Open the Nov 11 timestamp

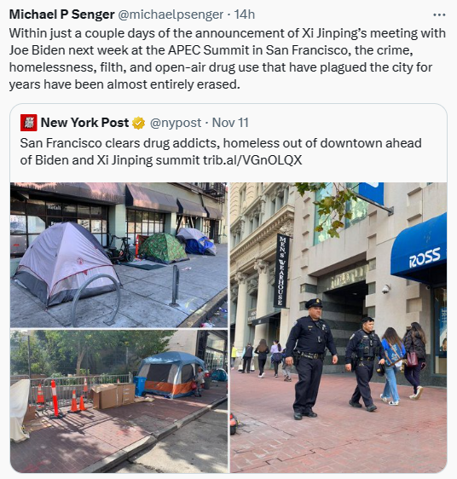tap(230, 123)
